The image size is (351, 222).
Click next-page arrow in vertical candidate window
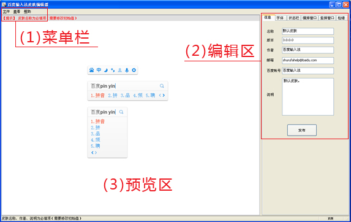(x=96, y=153)
